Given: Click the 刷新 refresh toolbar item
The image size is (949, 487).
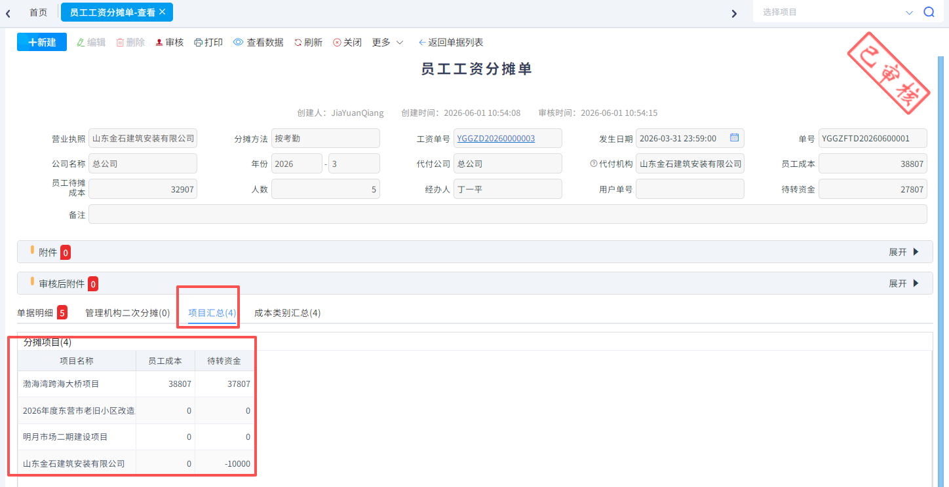Looking at the screenshot, I should [308, 43].
